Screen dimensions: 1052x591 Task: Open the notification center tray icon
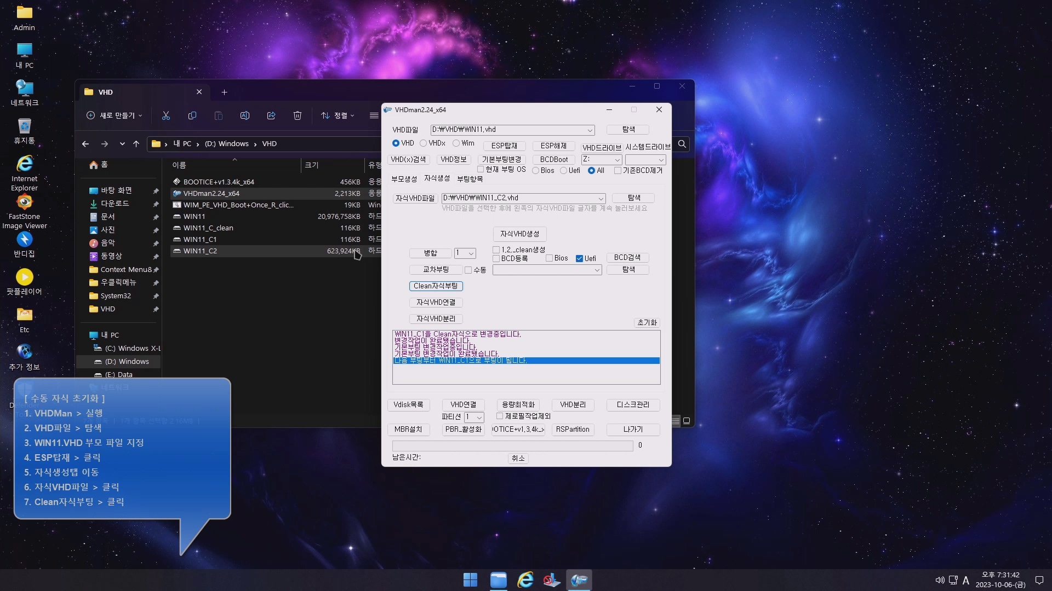(x=1039, y=580)
